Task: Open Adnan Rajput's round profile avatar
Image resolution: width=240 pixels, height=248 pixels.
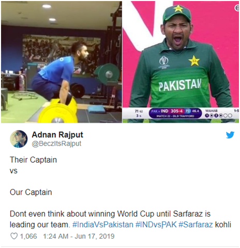Action: tap(19, 139)
